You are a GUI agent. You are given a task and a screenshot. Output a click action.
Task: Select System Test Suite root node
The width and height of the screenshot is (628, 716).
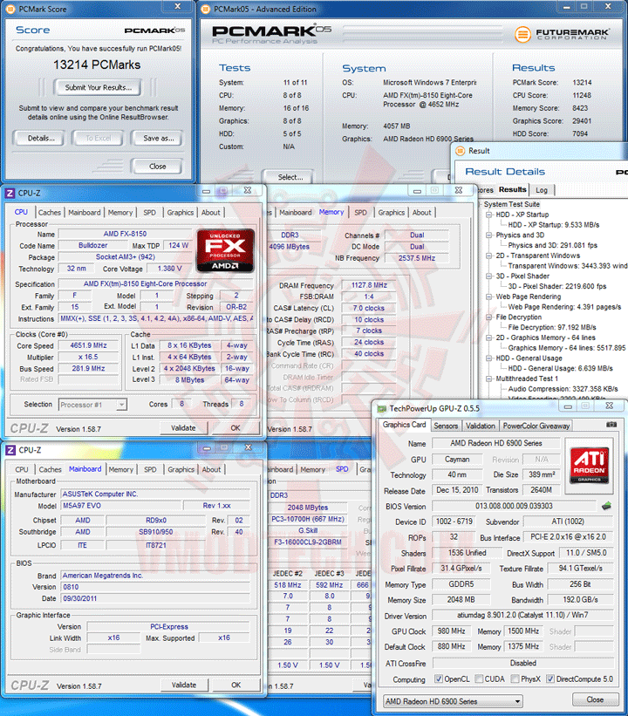click(x=511, y=204)
